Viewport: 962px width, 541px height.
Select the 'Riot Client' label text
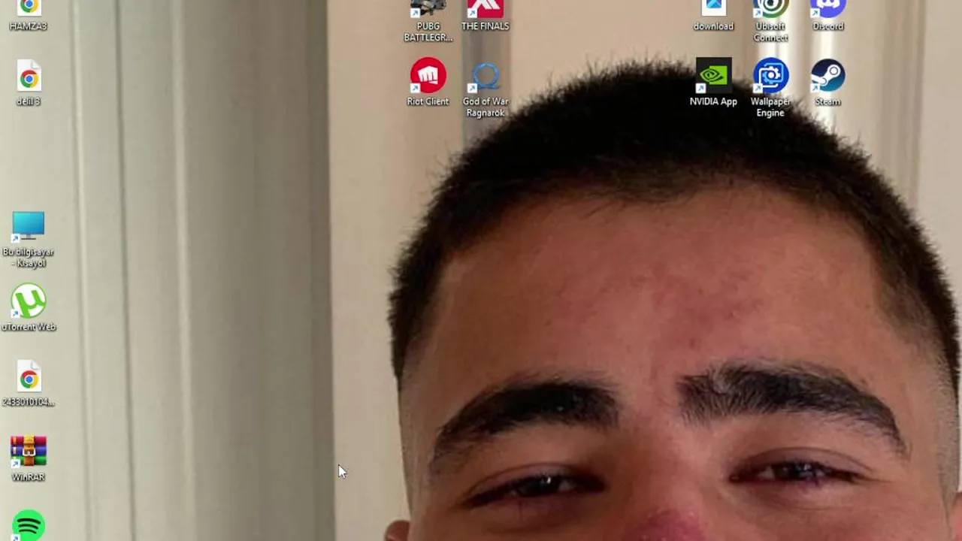pos(428,101)
